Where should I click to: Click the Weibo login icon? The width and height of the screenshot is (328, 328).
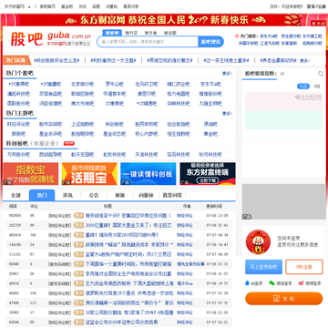pyautogui.click(x=301, y=283)
